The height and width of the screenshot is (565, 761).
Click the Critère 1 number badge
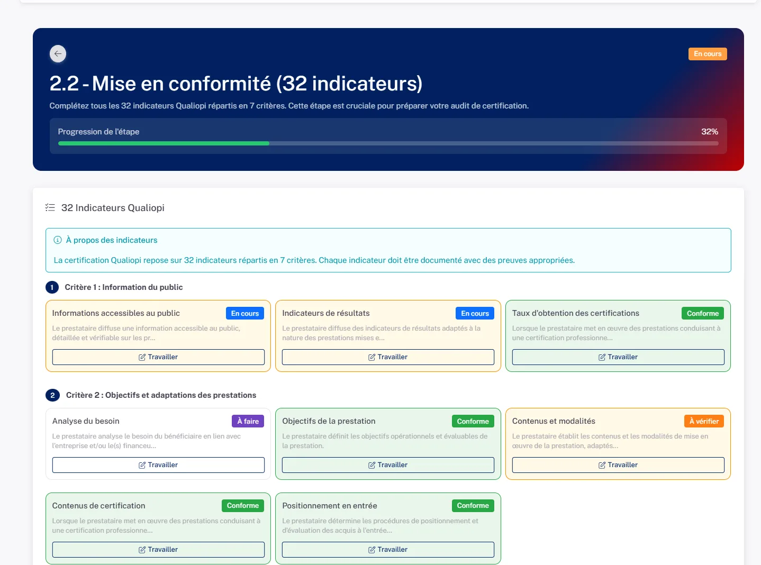[x=52, y=287]
